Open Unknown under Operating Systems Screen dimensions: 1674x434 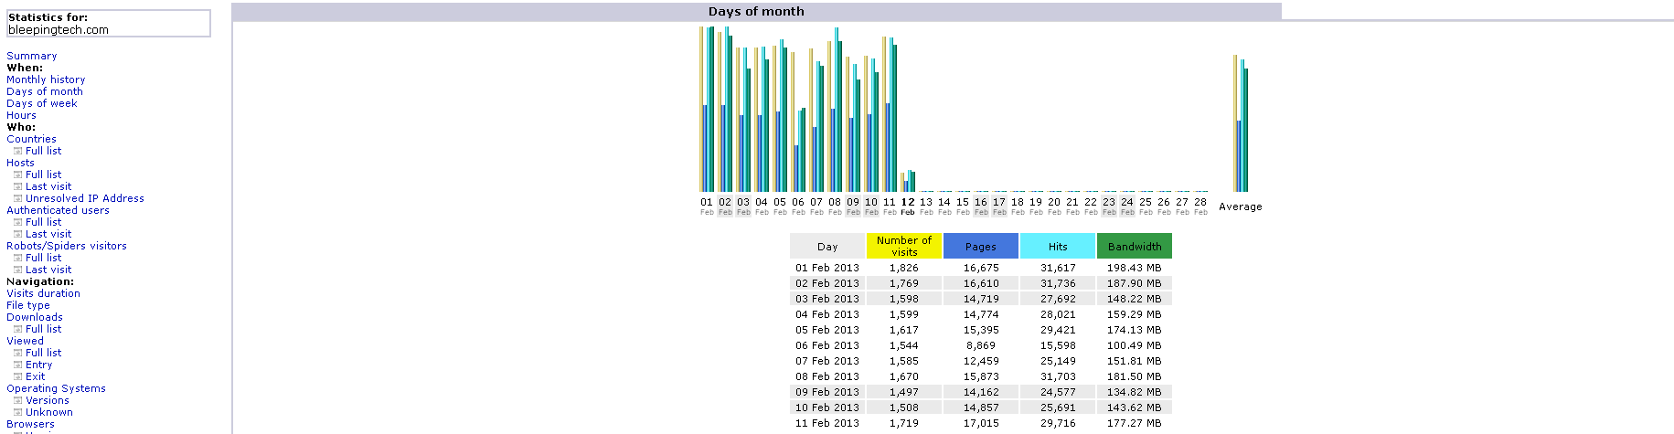(48, 412)
